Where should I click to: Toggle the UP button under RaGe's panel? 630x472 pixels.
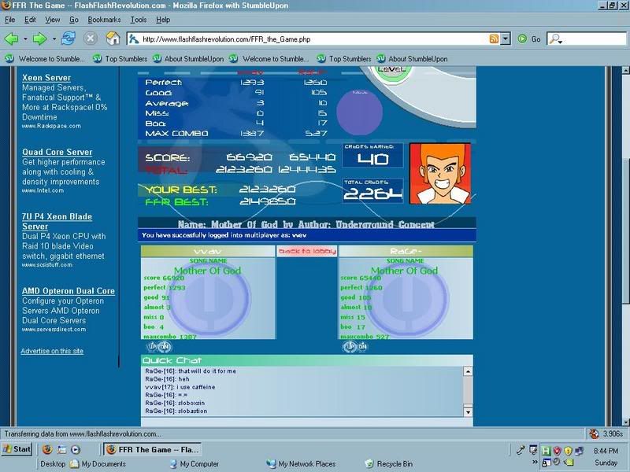[x=349, y=346]
